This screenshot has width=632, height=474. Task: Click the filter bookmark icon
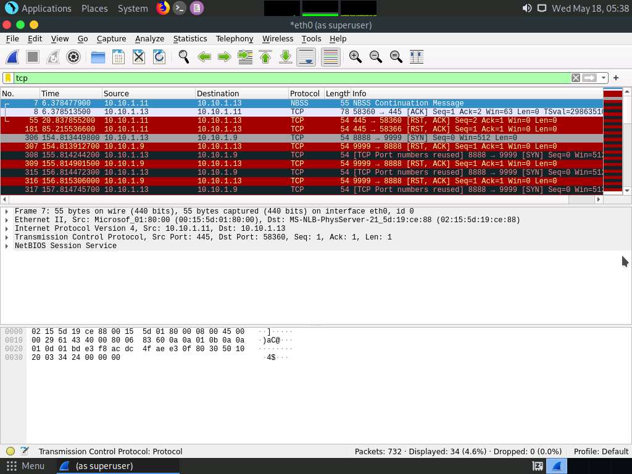coord(8,78)
